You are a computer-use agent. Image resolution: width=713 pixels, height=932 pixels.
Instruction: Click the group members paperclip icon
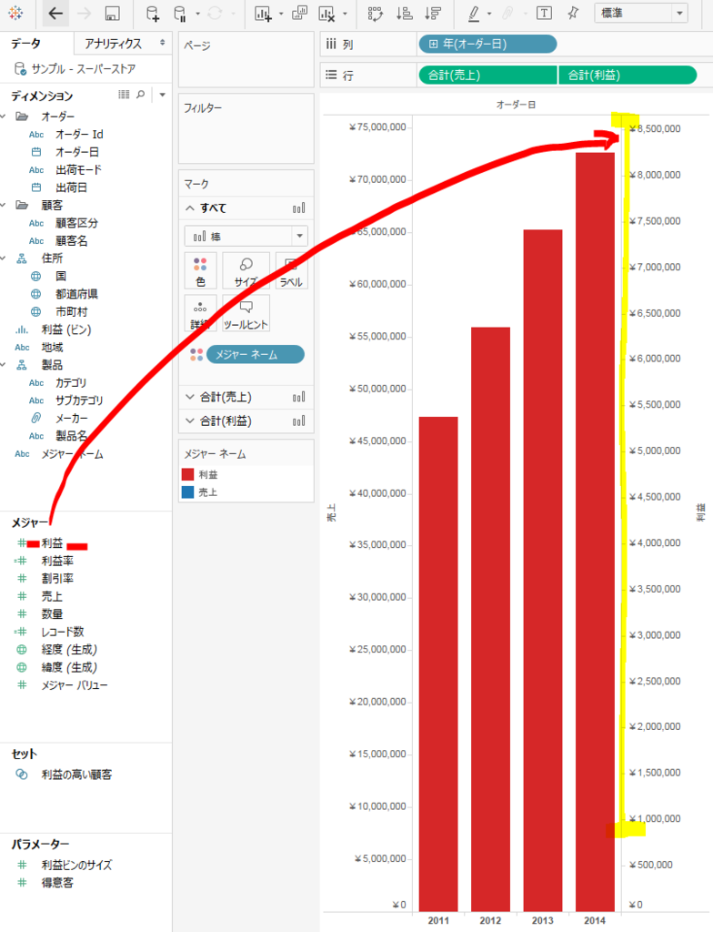(508, 13)
